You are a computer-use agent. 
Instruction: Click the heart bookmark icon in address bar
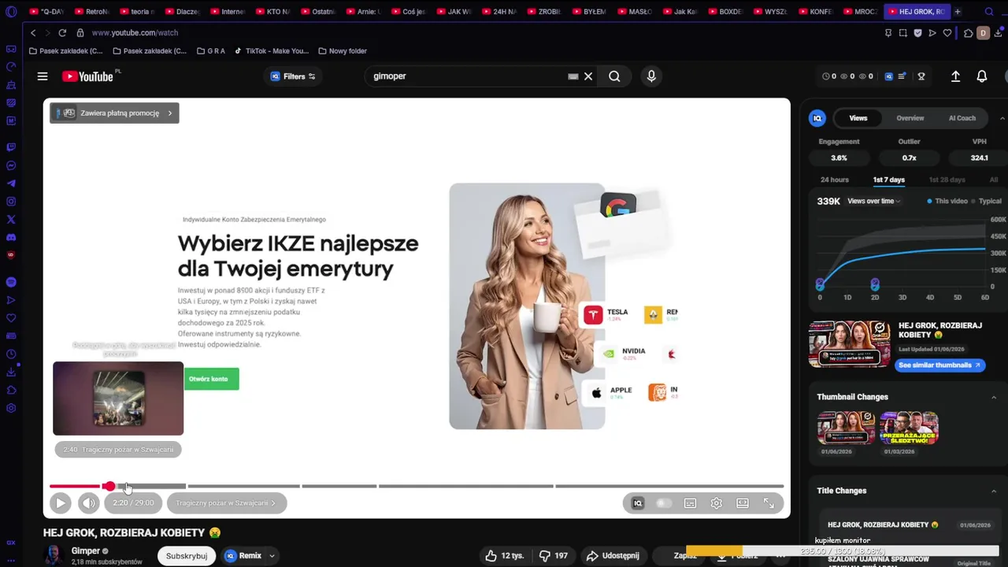947,33
